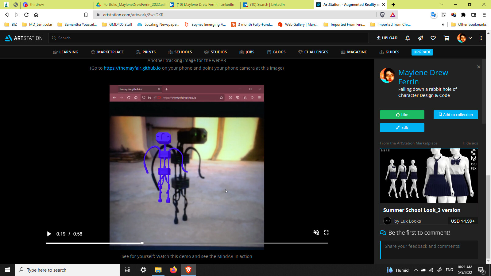
Task: Open the Upload panel on ArtStation
Action: (387, 38)
